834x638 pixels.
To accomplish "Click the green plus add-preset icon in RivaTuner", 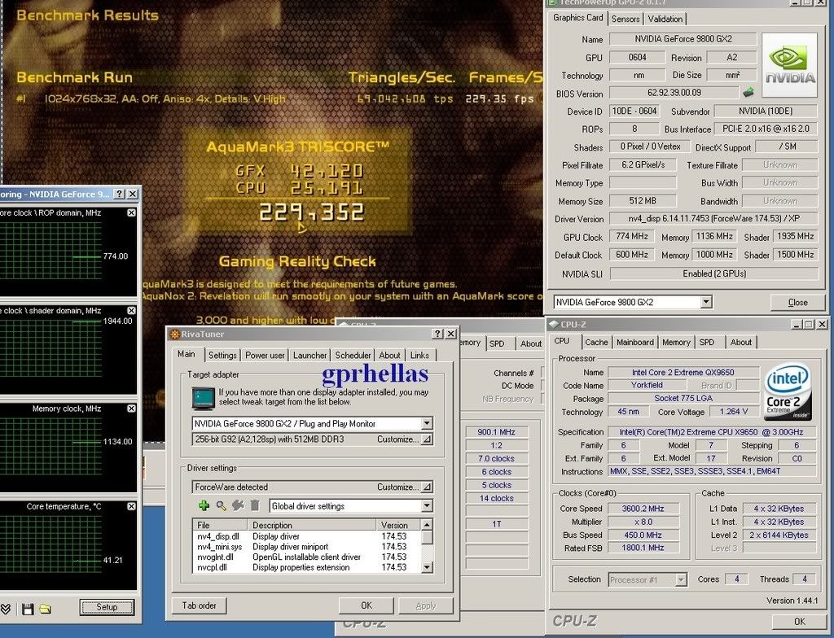I will (x=204, y=505).
